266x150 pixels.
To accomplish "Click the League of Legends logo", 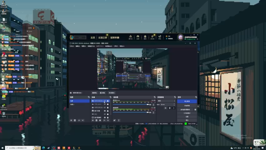I will coord(71,37).
